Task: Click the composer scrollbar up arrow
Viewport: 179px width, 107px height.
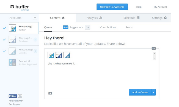Action: click(x=154, y=53)
